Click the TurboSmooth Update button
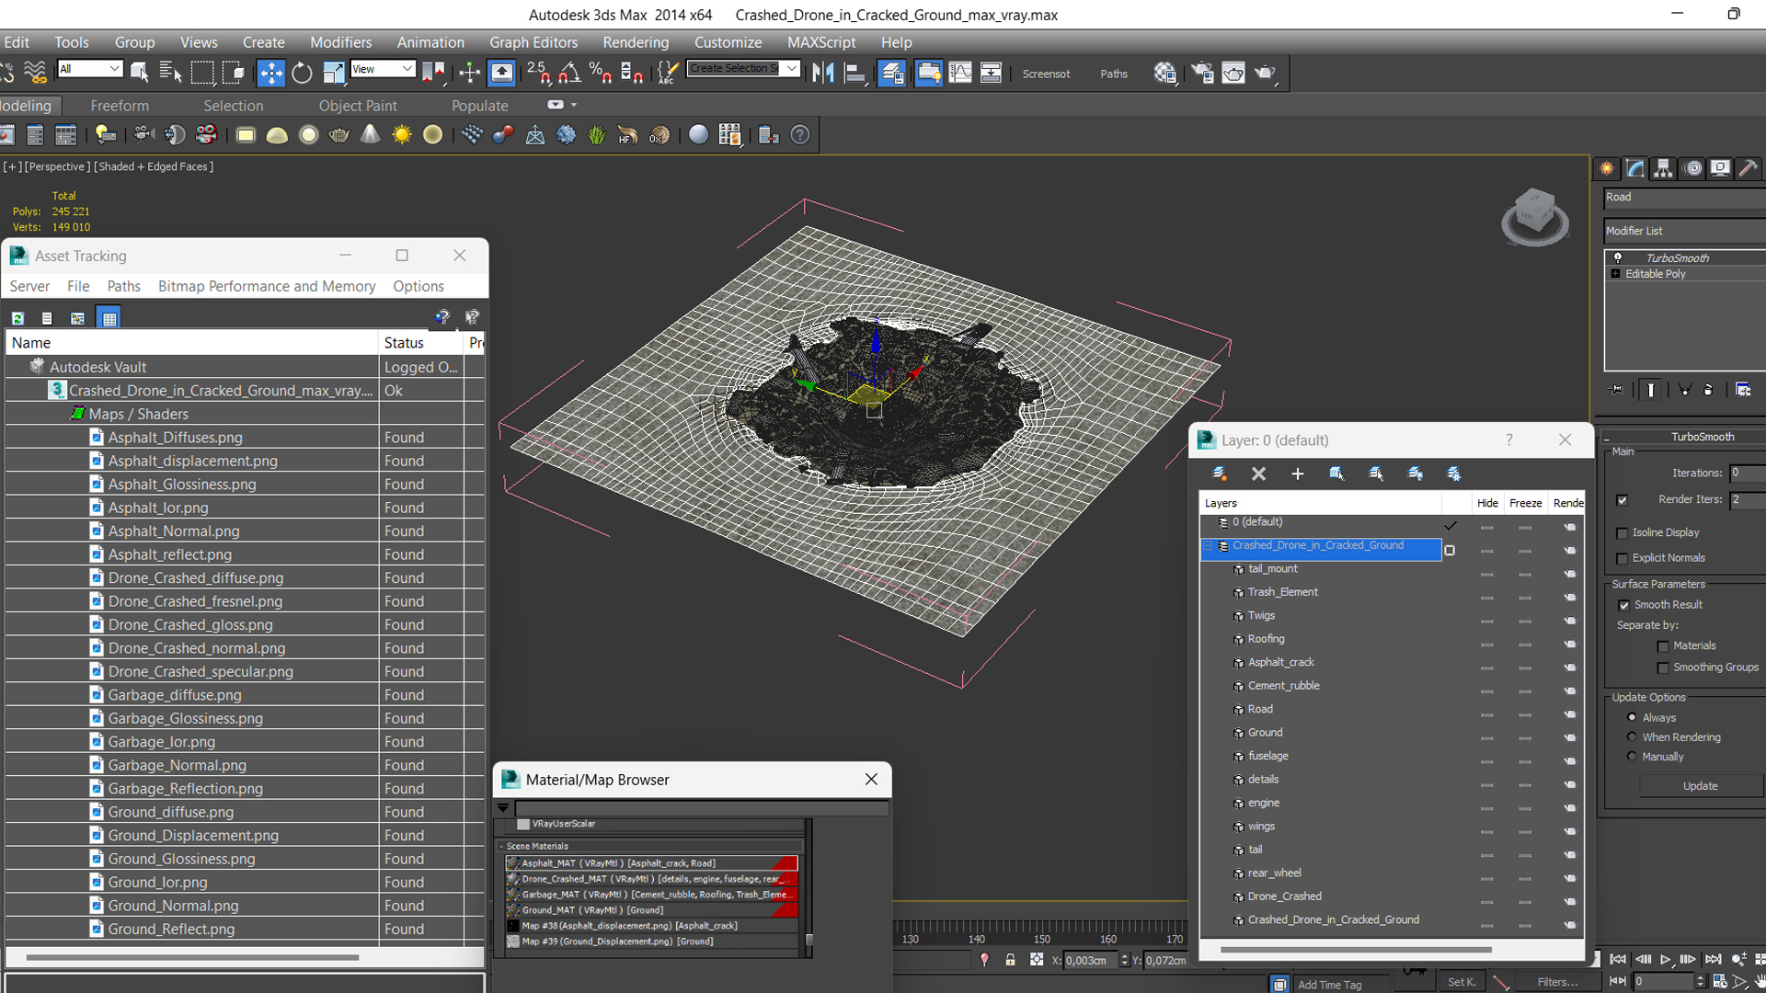 click(1700, 786)
